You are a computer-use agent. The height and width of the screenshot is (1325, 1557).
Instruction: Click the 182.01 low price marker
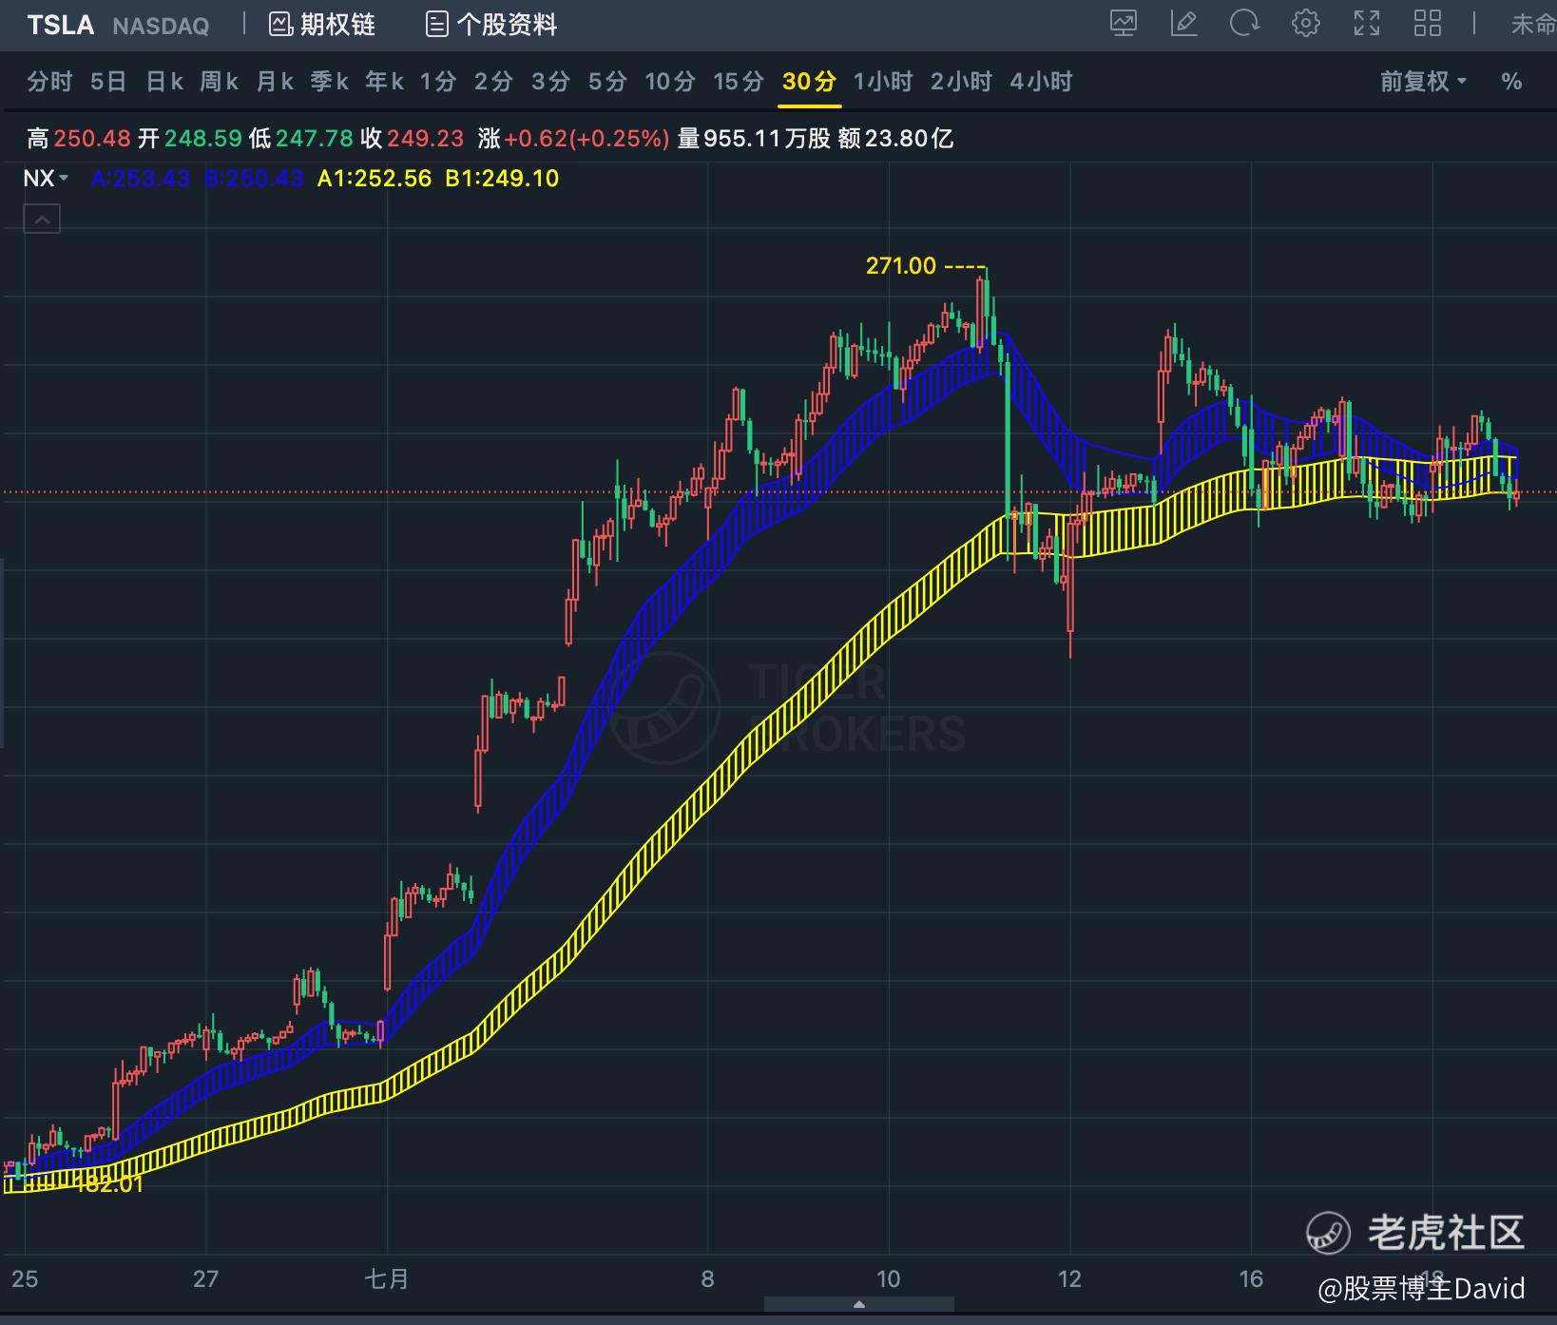pyautogui.click(x=107, y=1184)
